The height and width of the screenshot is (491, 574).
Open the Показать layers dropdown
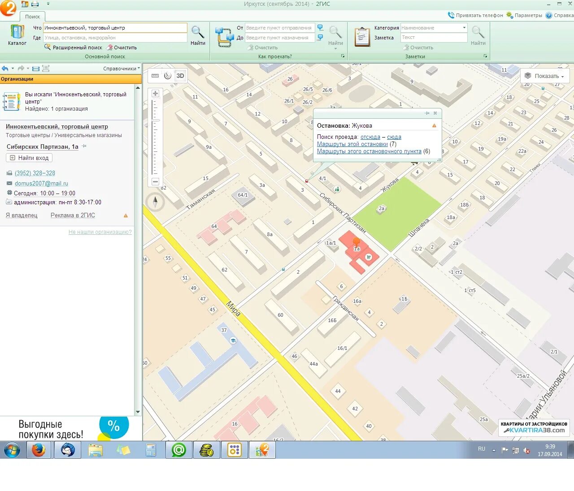545,76
